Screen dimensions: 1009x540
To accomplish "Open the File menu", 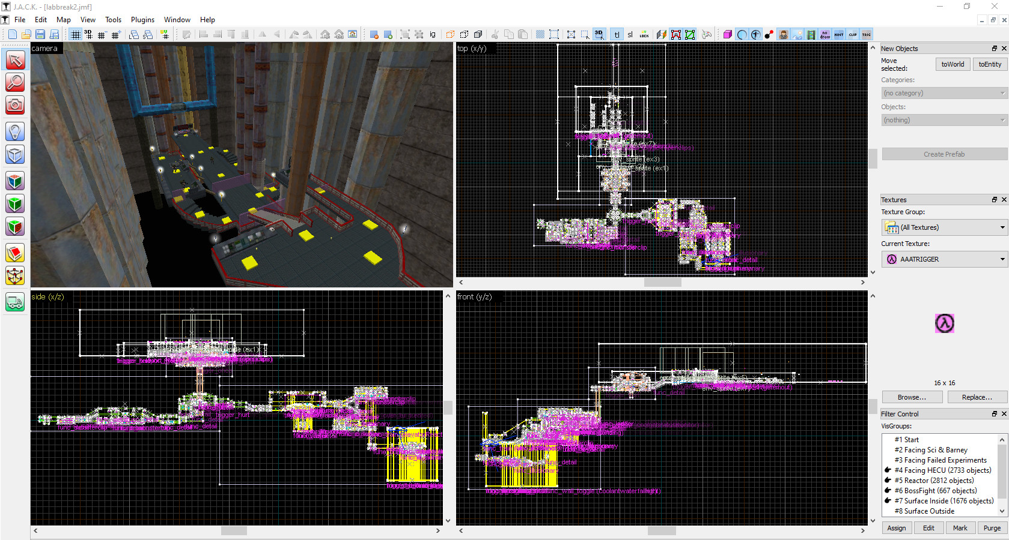I will click(x=20, y=20).
